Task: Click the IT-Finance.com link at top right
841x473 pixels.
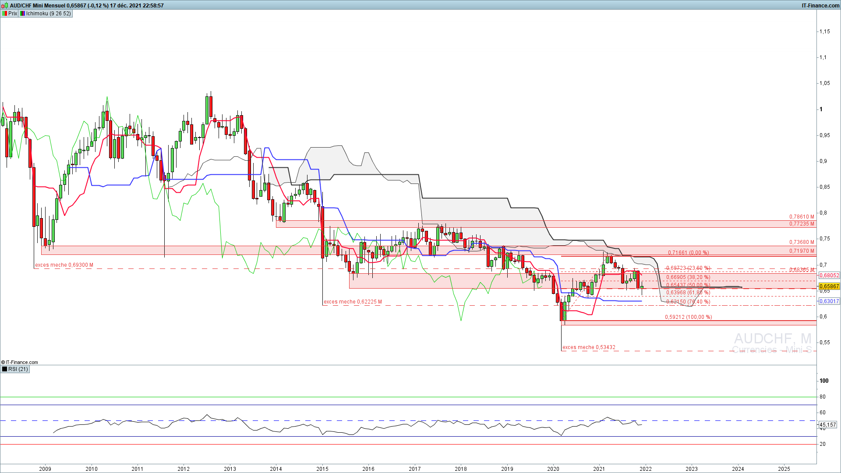Action: tap(820, 6)
